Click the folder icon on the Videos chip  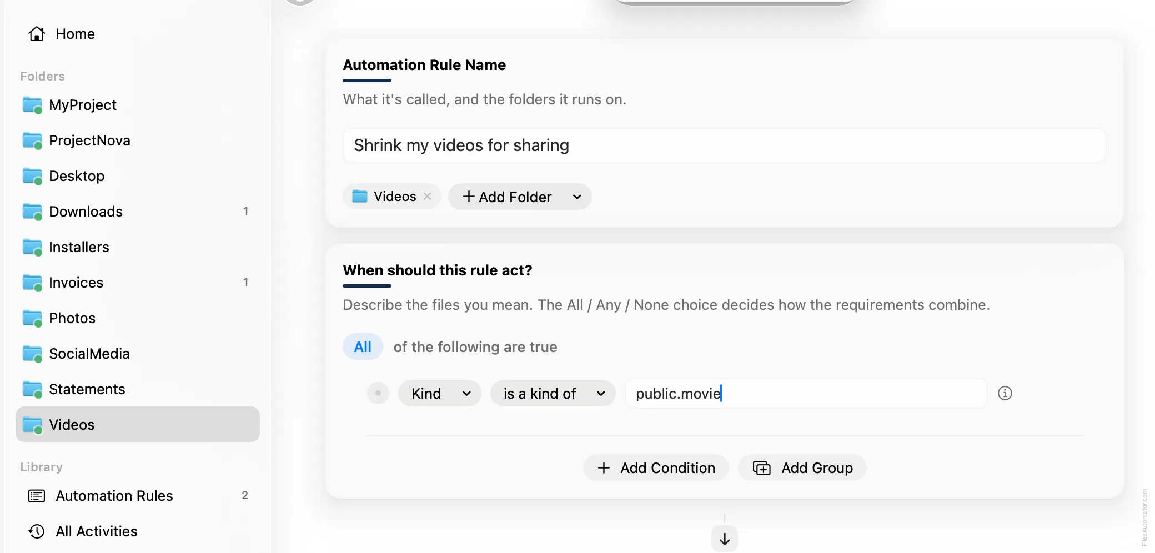pyautogui.click(x=360, y=196)
